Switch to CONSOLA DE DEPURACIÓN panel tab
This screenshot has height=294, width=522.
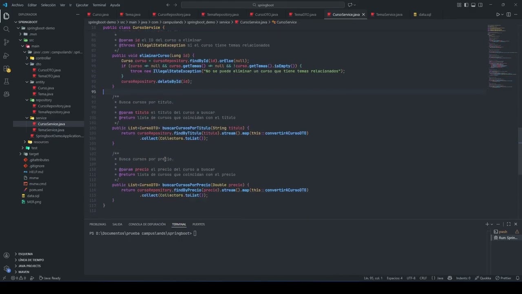147,224
